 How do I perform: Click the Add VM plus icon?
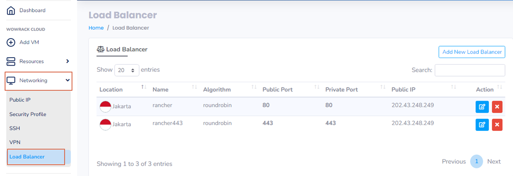[11, 43]
